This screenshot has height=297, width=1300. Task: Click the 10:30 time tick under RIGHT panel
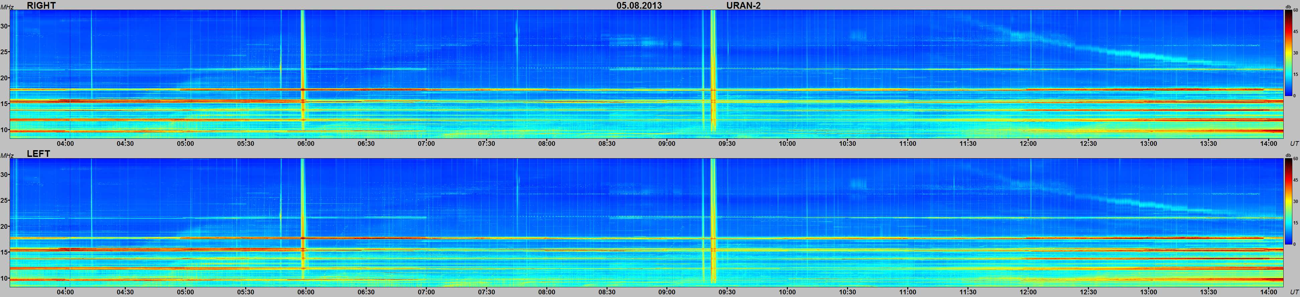point(847,144)
